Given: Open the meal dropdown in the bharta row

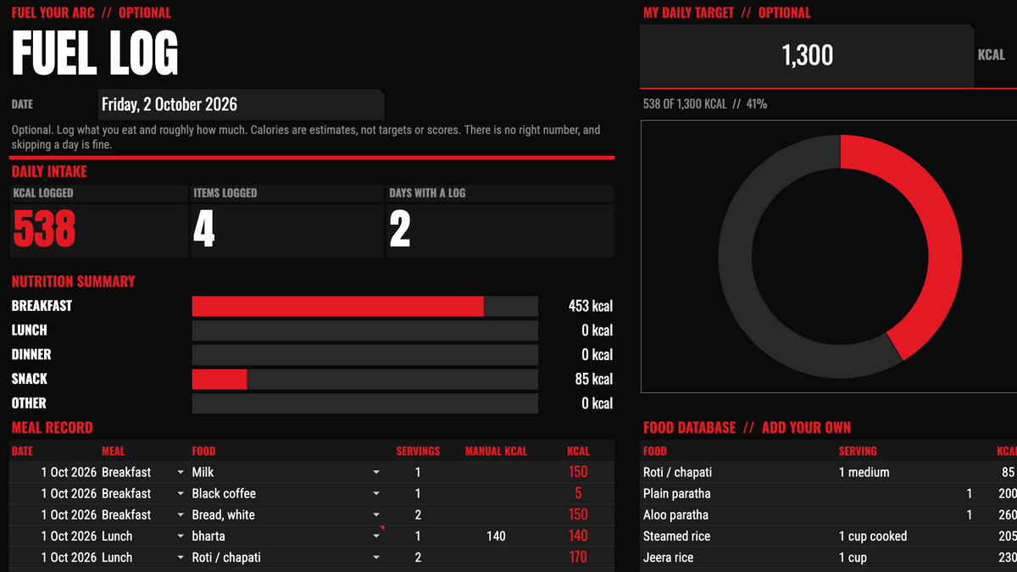Looking at the screenshot, I should tap(180, 536).
